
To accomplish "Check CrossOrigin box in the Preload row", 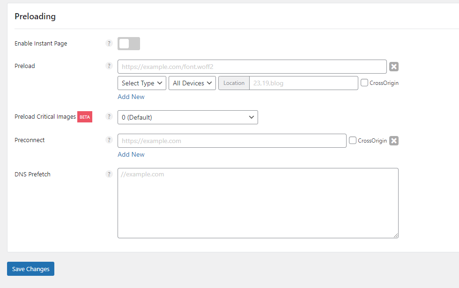I will [364, 83].
